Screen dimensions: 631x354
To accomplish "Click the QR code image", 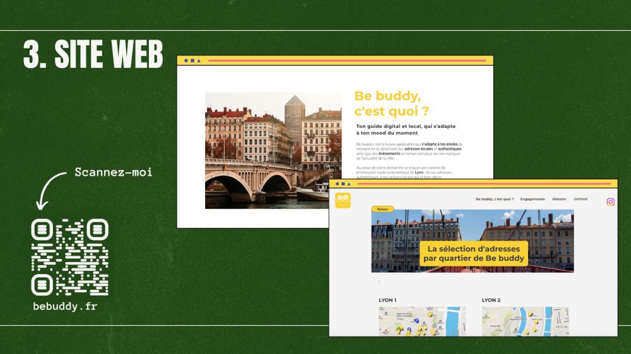I will click(69, 257).
